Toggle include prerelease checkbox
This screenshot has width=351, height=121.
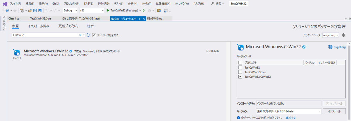coord(94,35)
